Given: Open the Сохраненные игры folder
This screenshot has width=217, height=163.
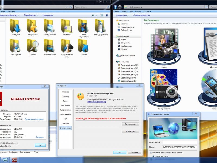Looking at the screenshot, I should 67,48.
